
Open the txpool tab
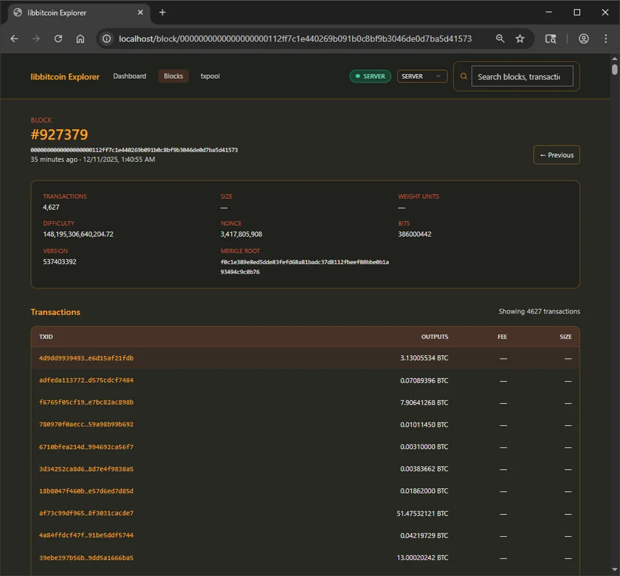click(x=210, y=76)
